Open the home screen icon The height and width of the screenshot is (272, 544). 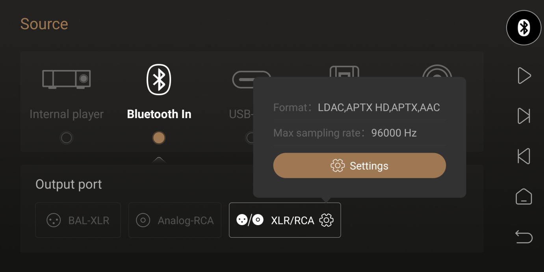click(x=524, y=196)
